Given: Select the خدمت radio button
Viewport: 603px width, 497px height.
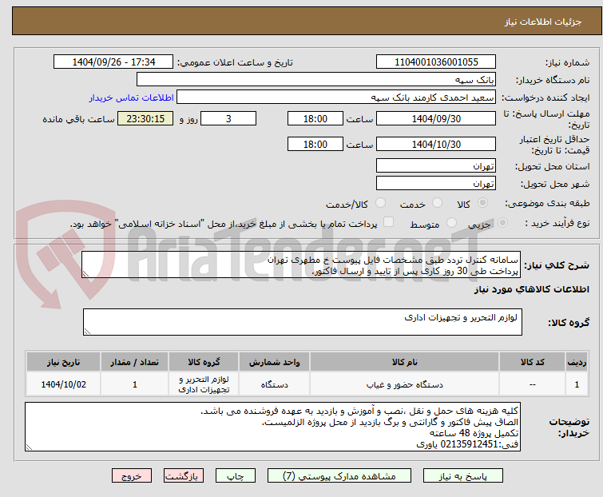Looking at the screenshot, I should pos(437,202).
